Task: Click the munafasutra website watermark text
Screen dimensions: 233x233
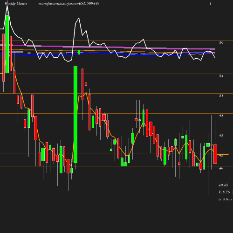Action: pos(59,3)
